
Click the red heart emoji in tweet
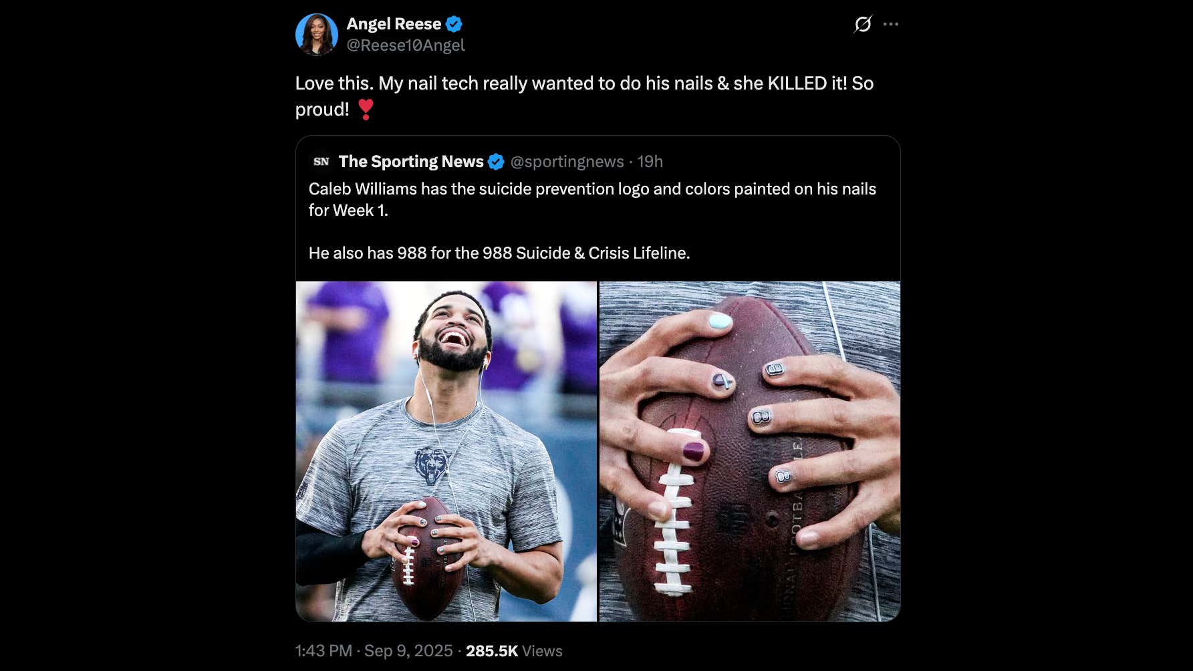coord(365,108)
